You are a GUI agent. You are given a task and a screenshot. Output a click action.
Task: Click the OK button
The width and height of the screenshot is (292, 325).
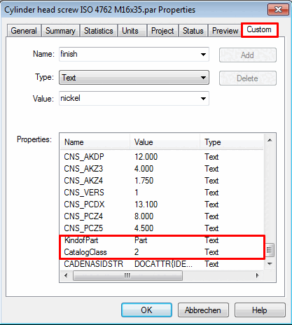pos(146,310)
